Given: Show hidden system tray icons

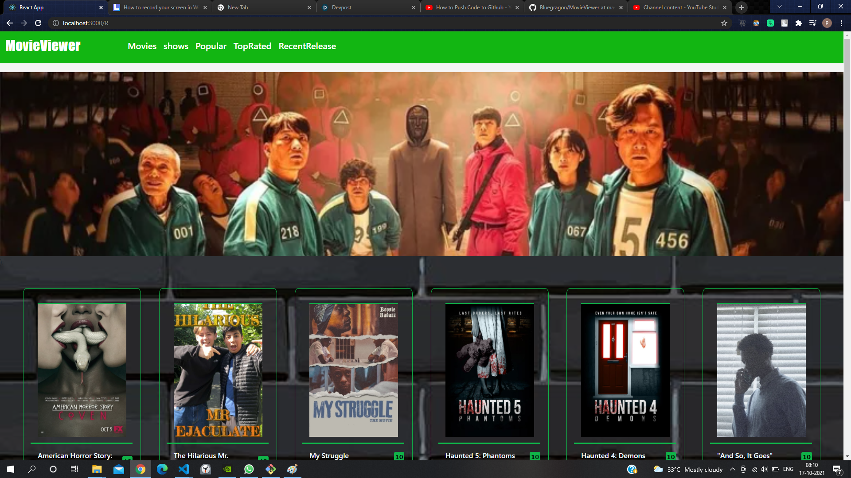Looking at the screenshot, I should tap(733, 469).
